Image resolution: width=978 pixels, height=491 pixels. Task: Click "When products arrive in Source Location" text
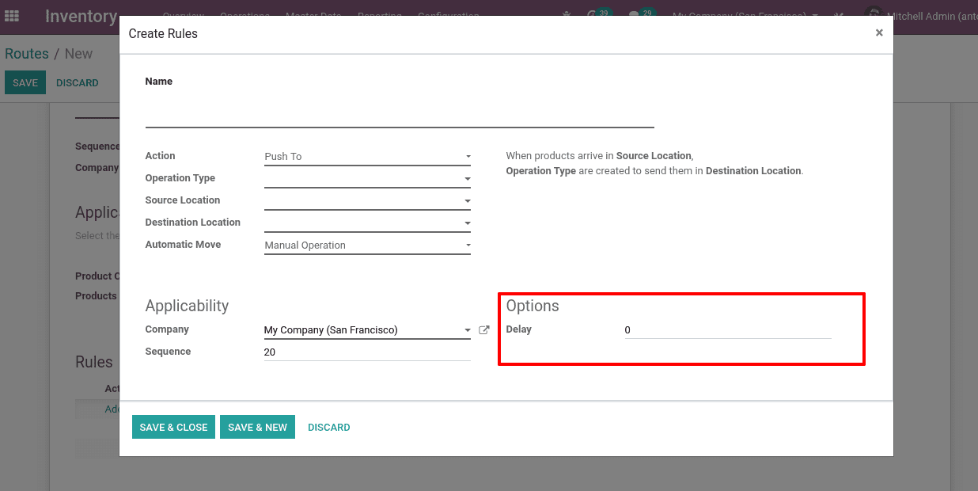(599, 156)
